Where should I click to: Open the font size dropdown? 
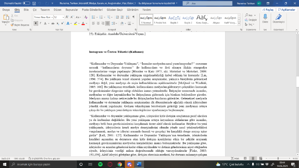coord(63,17)
